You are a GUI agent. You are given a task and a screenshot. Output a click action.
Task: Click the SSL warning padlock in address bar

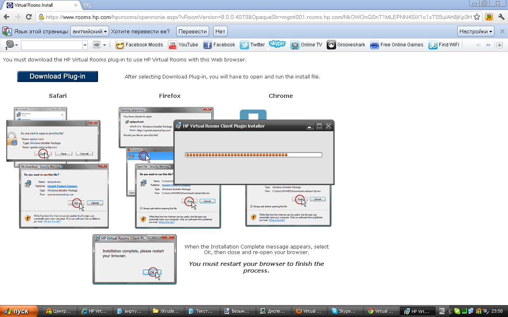coord(41,17)
